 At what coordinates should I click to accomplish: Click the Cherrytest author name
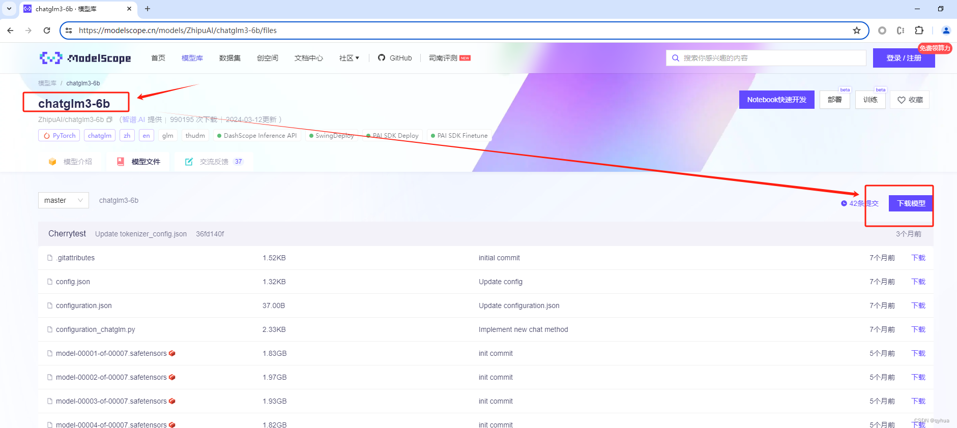67,234
